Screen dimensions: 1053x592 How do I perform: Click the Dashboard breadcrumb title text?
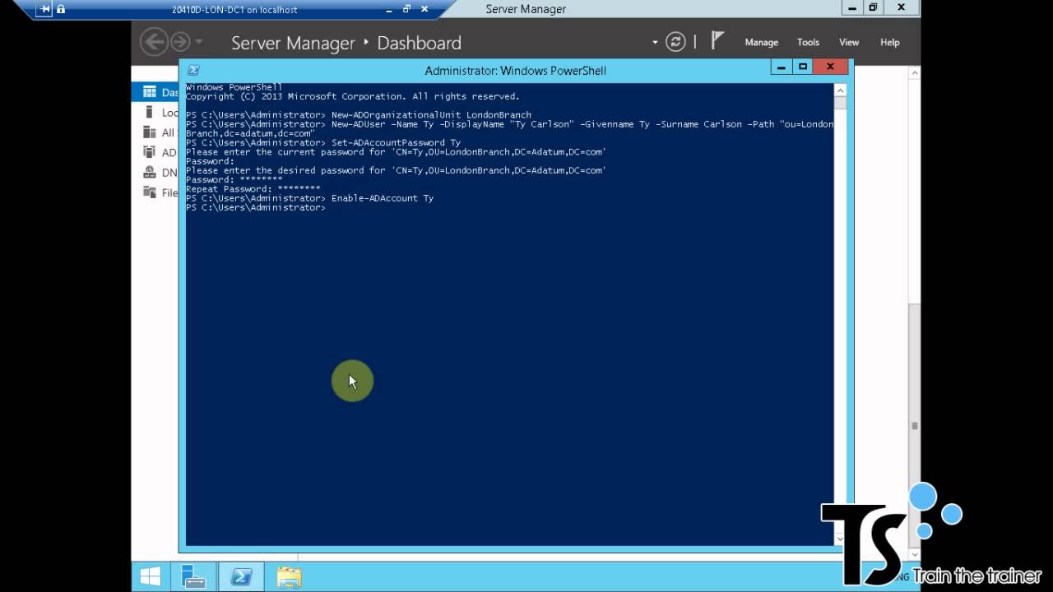pos(419,43)
